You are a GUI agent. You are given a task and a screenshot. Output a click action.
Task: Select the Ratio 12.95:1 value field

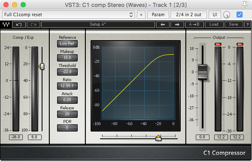point(67,86)
